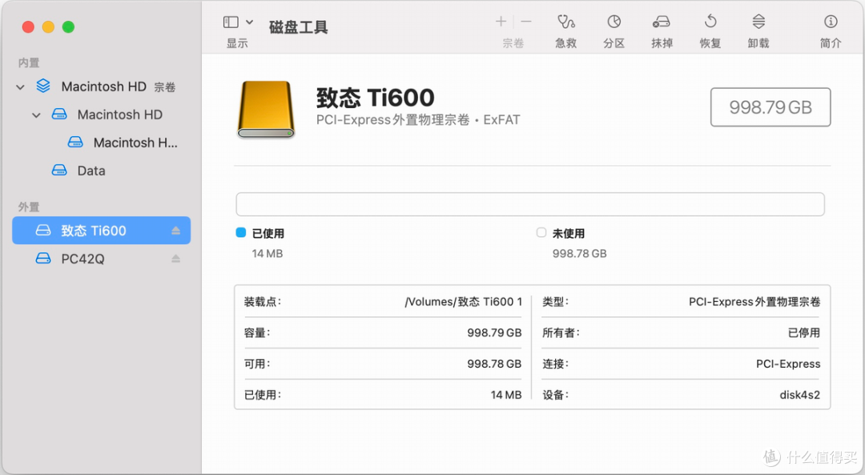Screen dimensions: 865x475
Task: Click the 连接 value PCI-Express
Action: (788, 364)
